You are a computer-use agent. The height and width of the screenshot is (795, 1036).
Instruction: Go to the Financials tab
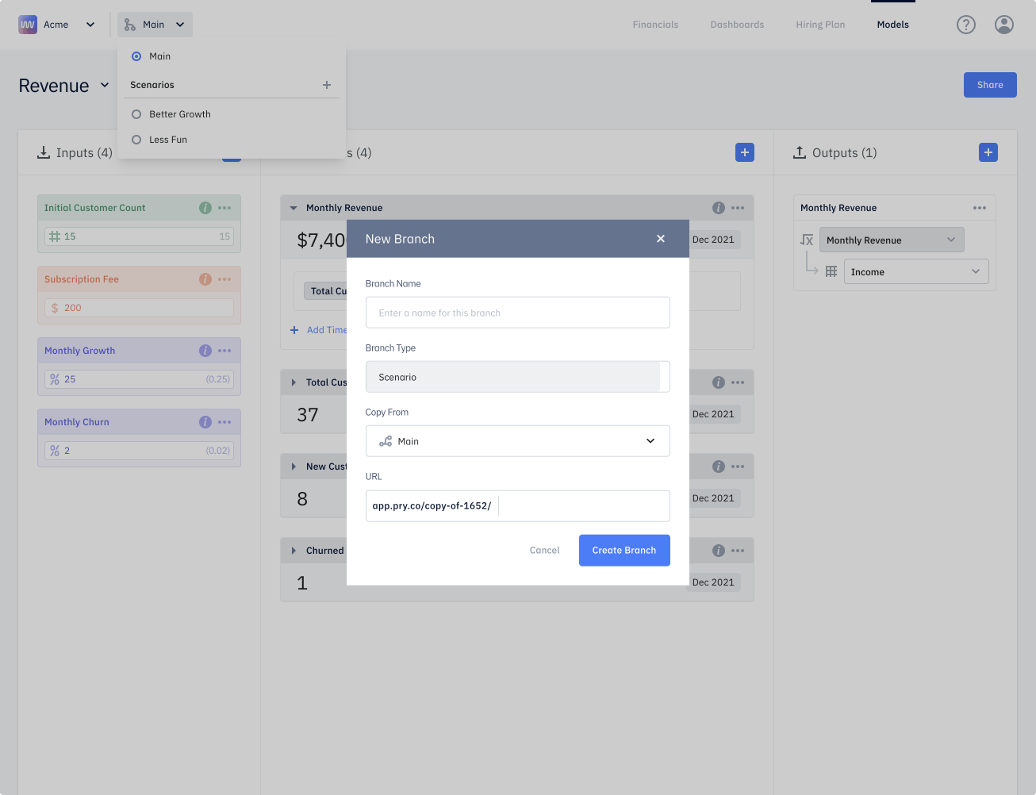[x=655, y=25]
